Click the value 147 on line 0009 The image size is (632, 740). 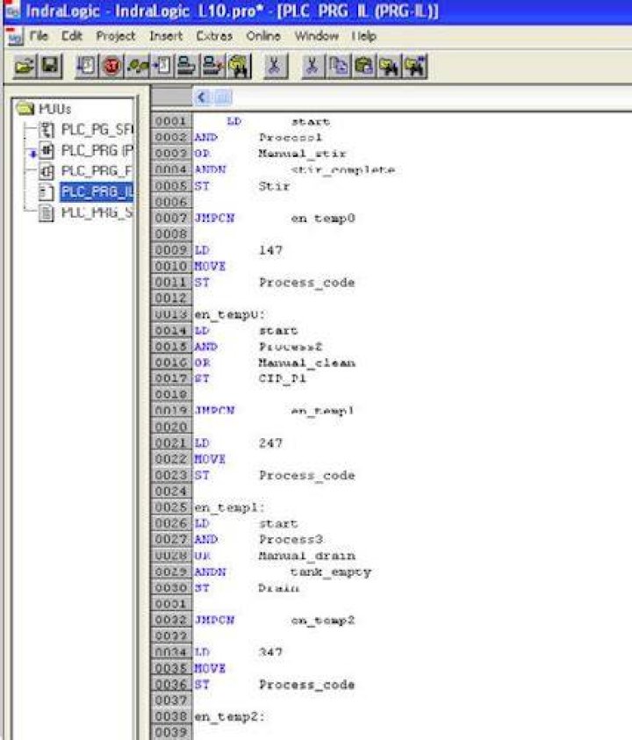270,250
